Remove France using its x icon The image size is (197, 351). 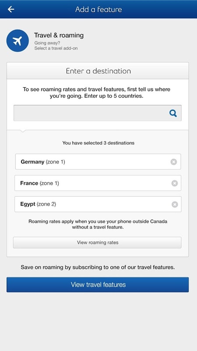point(175,183)
